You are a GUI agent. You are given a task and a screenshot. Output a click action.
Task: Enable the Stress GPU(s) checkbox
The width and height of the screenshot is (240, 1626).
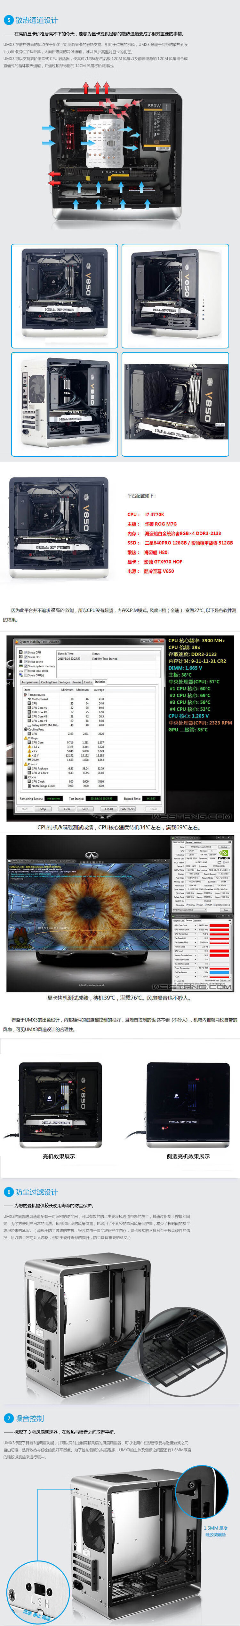pos(26,675)
